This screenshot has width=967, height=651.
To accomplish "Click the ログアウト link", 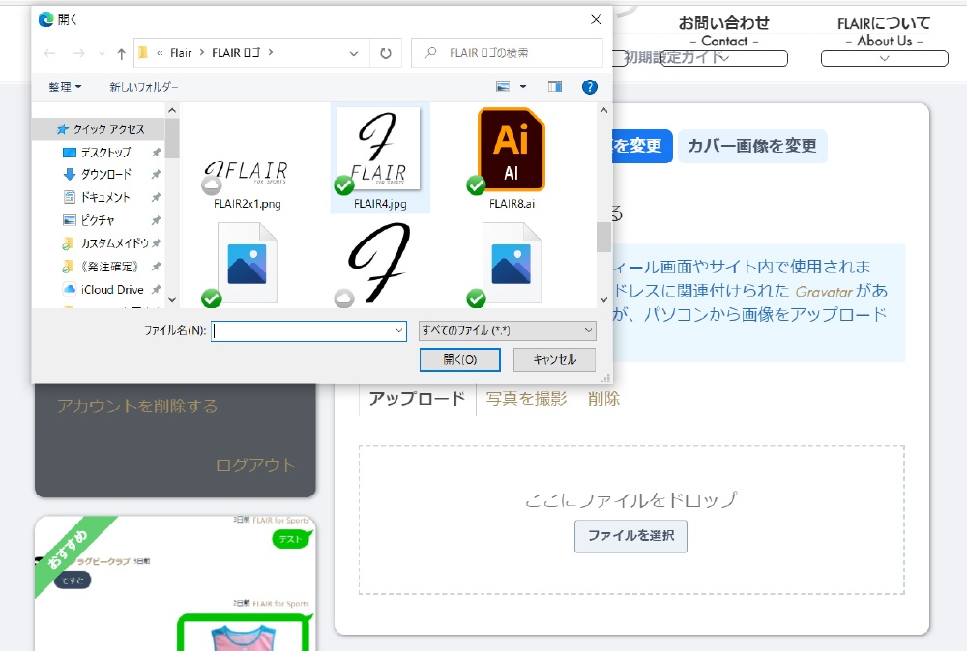I will [x=256, y=465].
